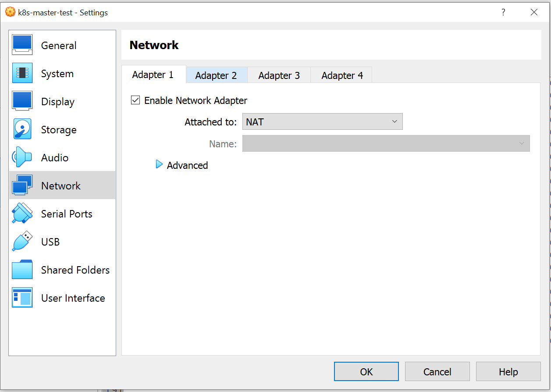
Task: Open Help for network settings
Action: pos(508,371)
